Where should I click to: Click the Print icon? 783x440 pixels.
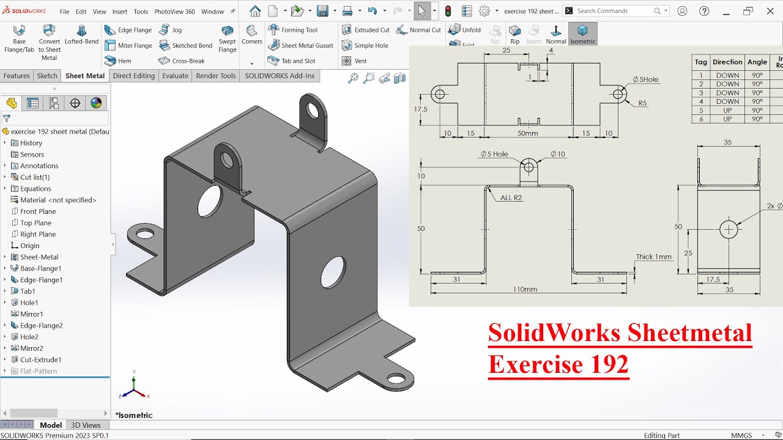[347, 11]
